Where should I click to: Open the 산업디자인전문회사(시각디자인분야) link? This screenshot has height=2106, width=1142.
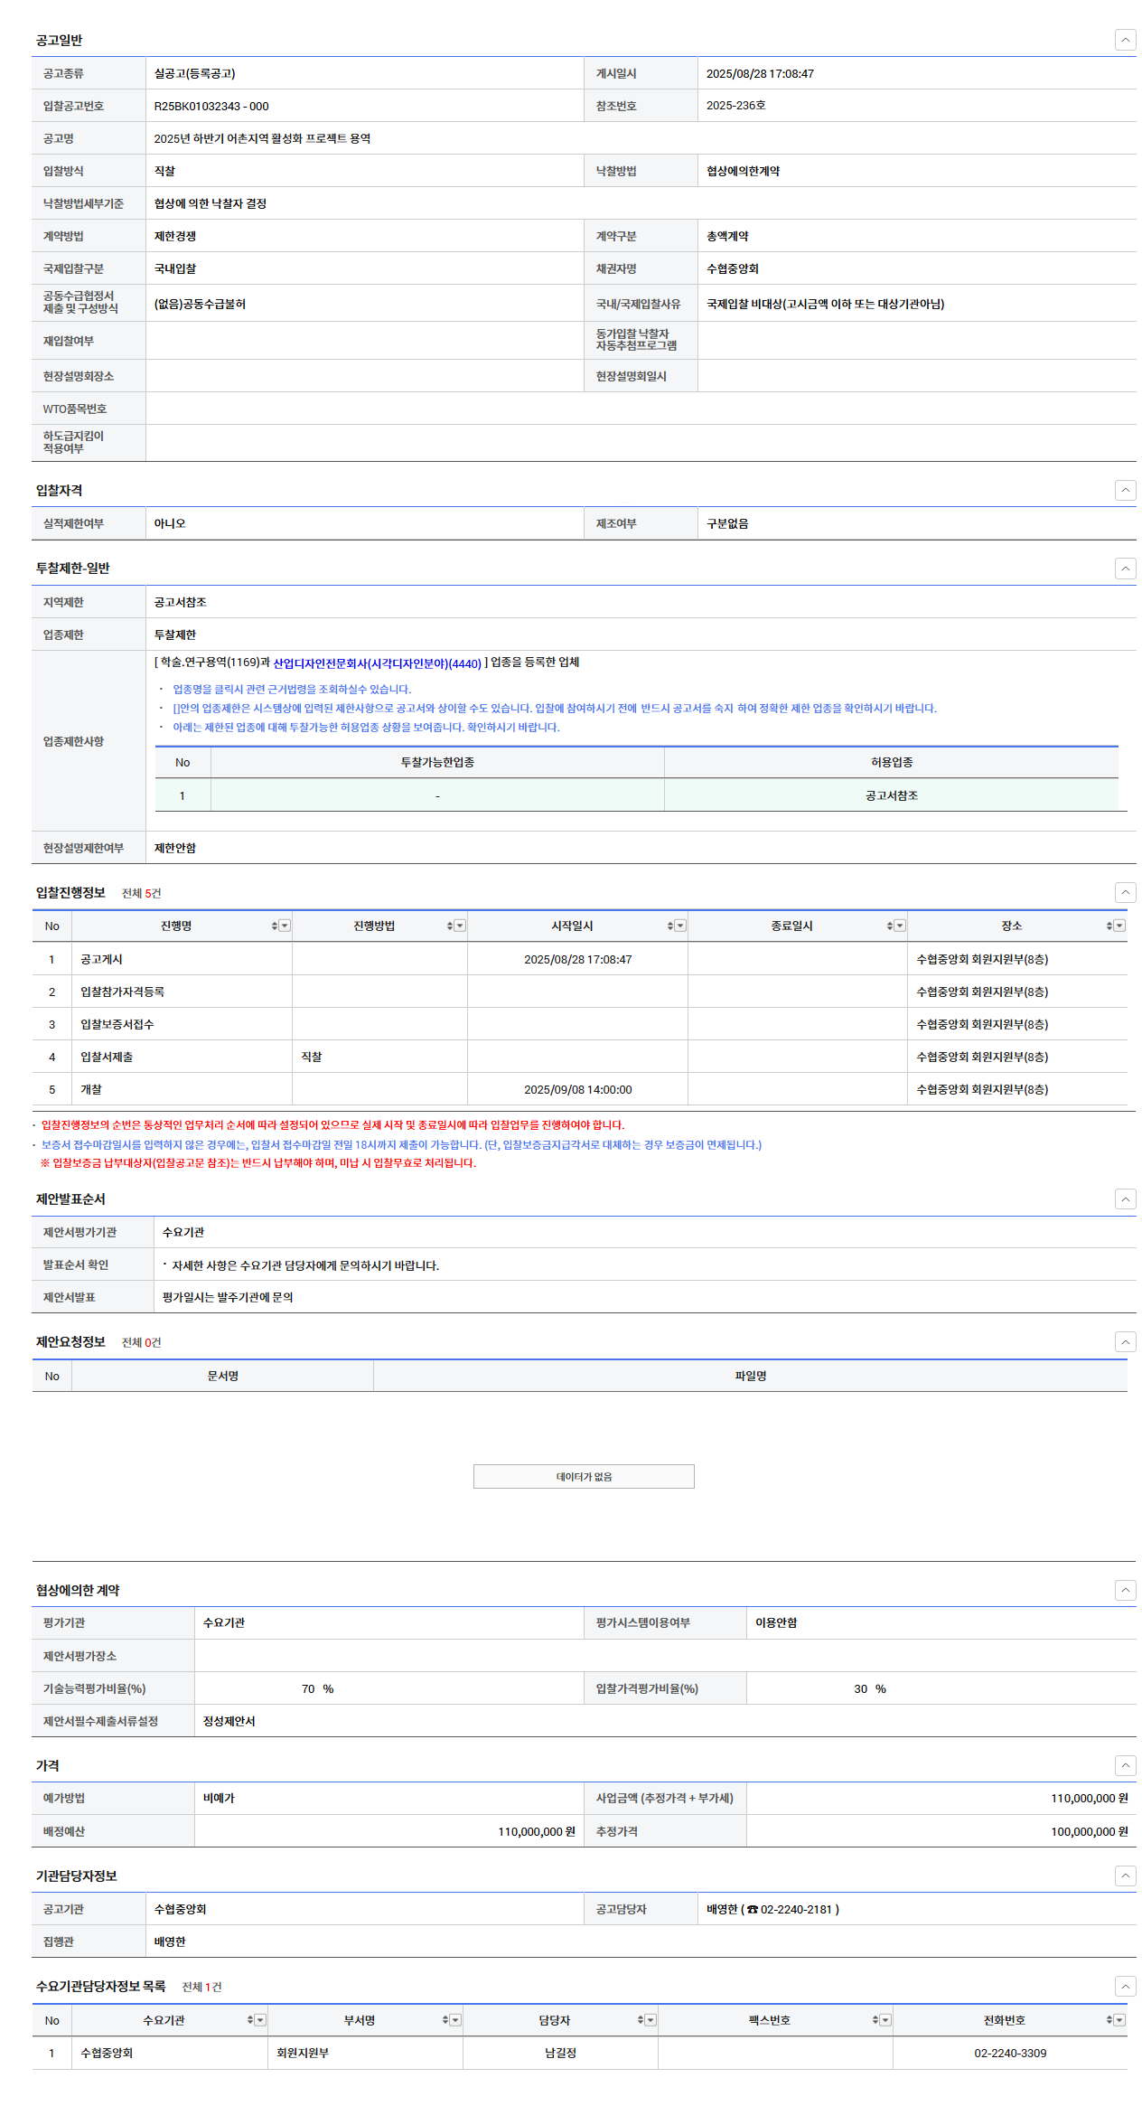click(x=377, y=663)
